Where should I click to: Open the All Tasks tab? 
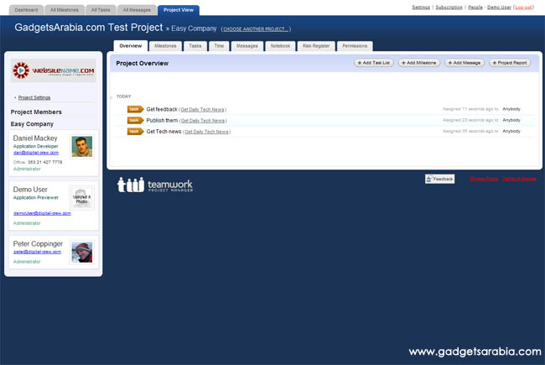[x=101, y=10]
